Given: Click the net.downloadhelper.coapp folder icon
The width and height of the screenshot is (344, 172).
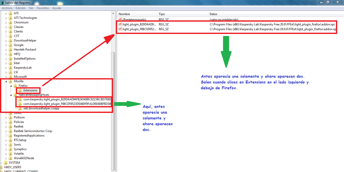Looking at the screenshot, I should (x=20, y=108).
